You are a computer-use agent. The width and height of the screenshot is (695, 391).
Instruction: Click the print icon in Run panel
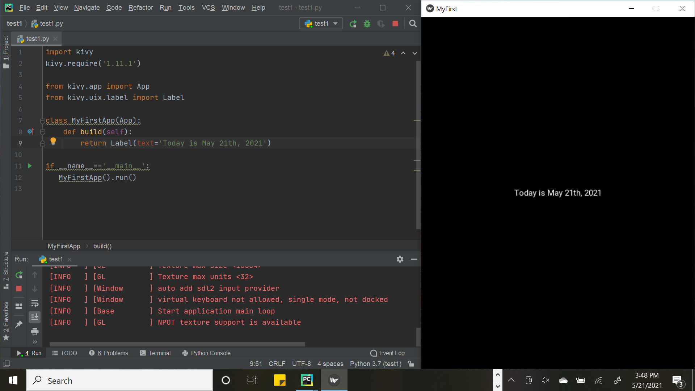coord(35,331)
